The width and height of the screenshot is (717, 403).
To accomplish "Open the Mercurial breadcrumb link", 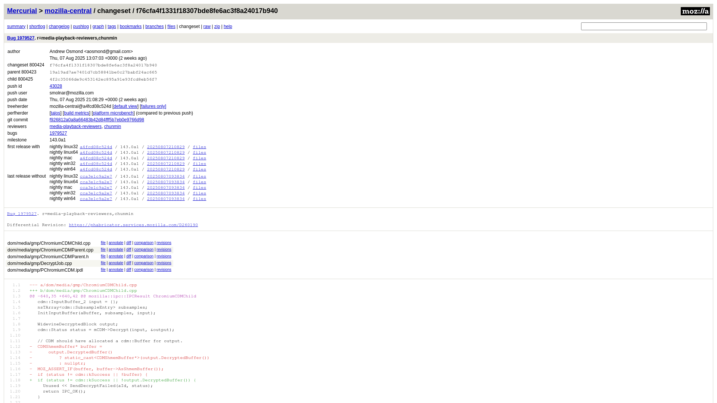I will coord(22,11).
